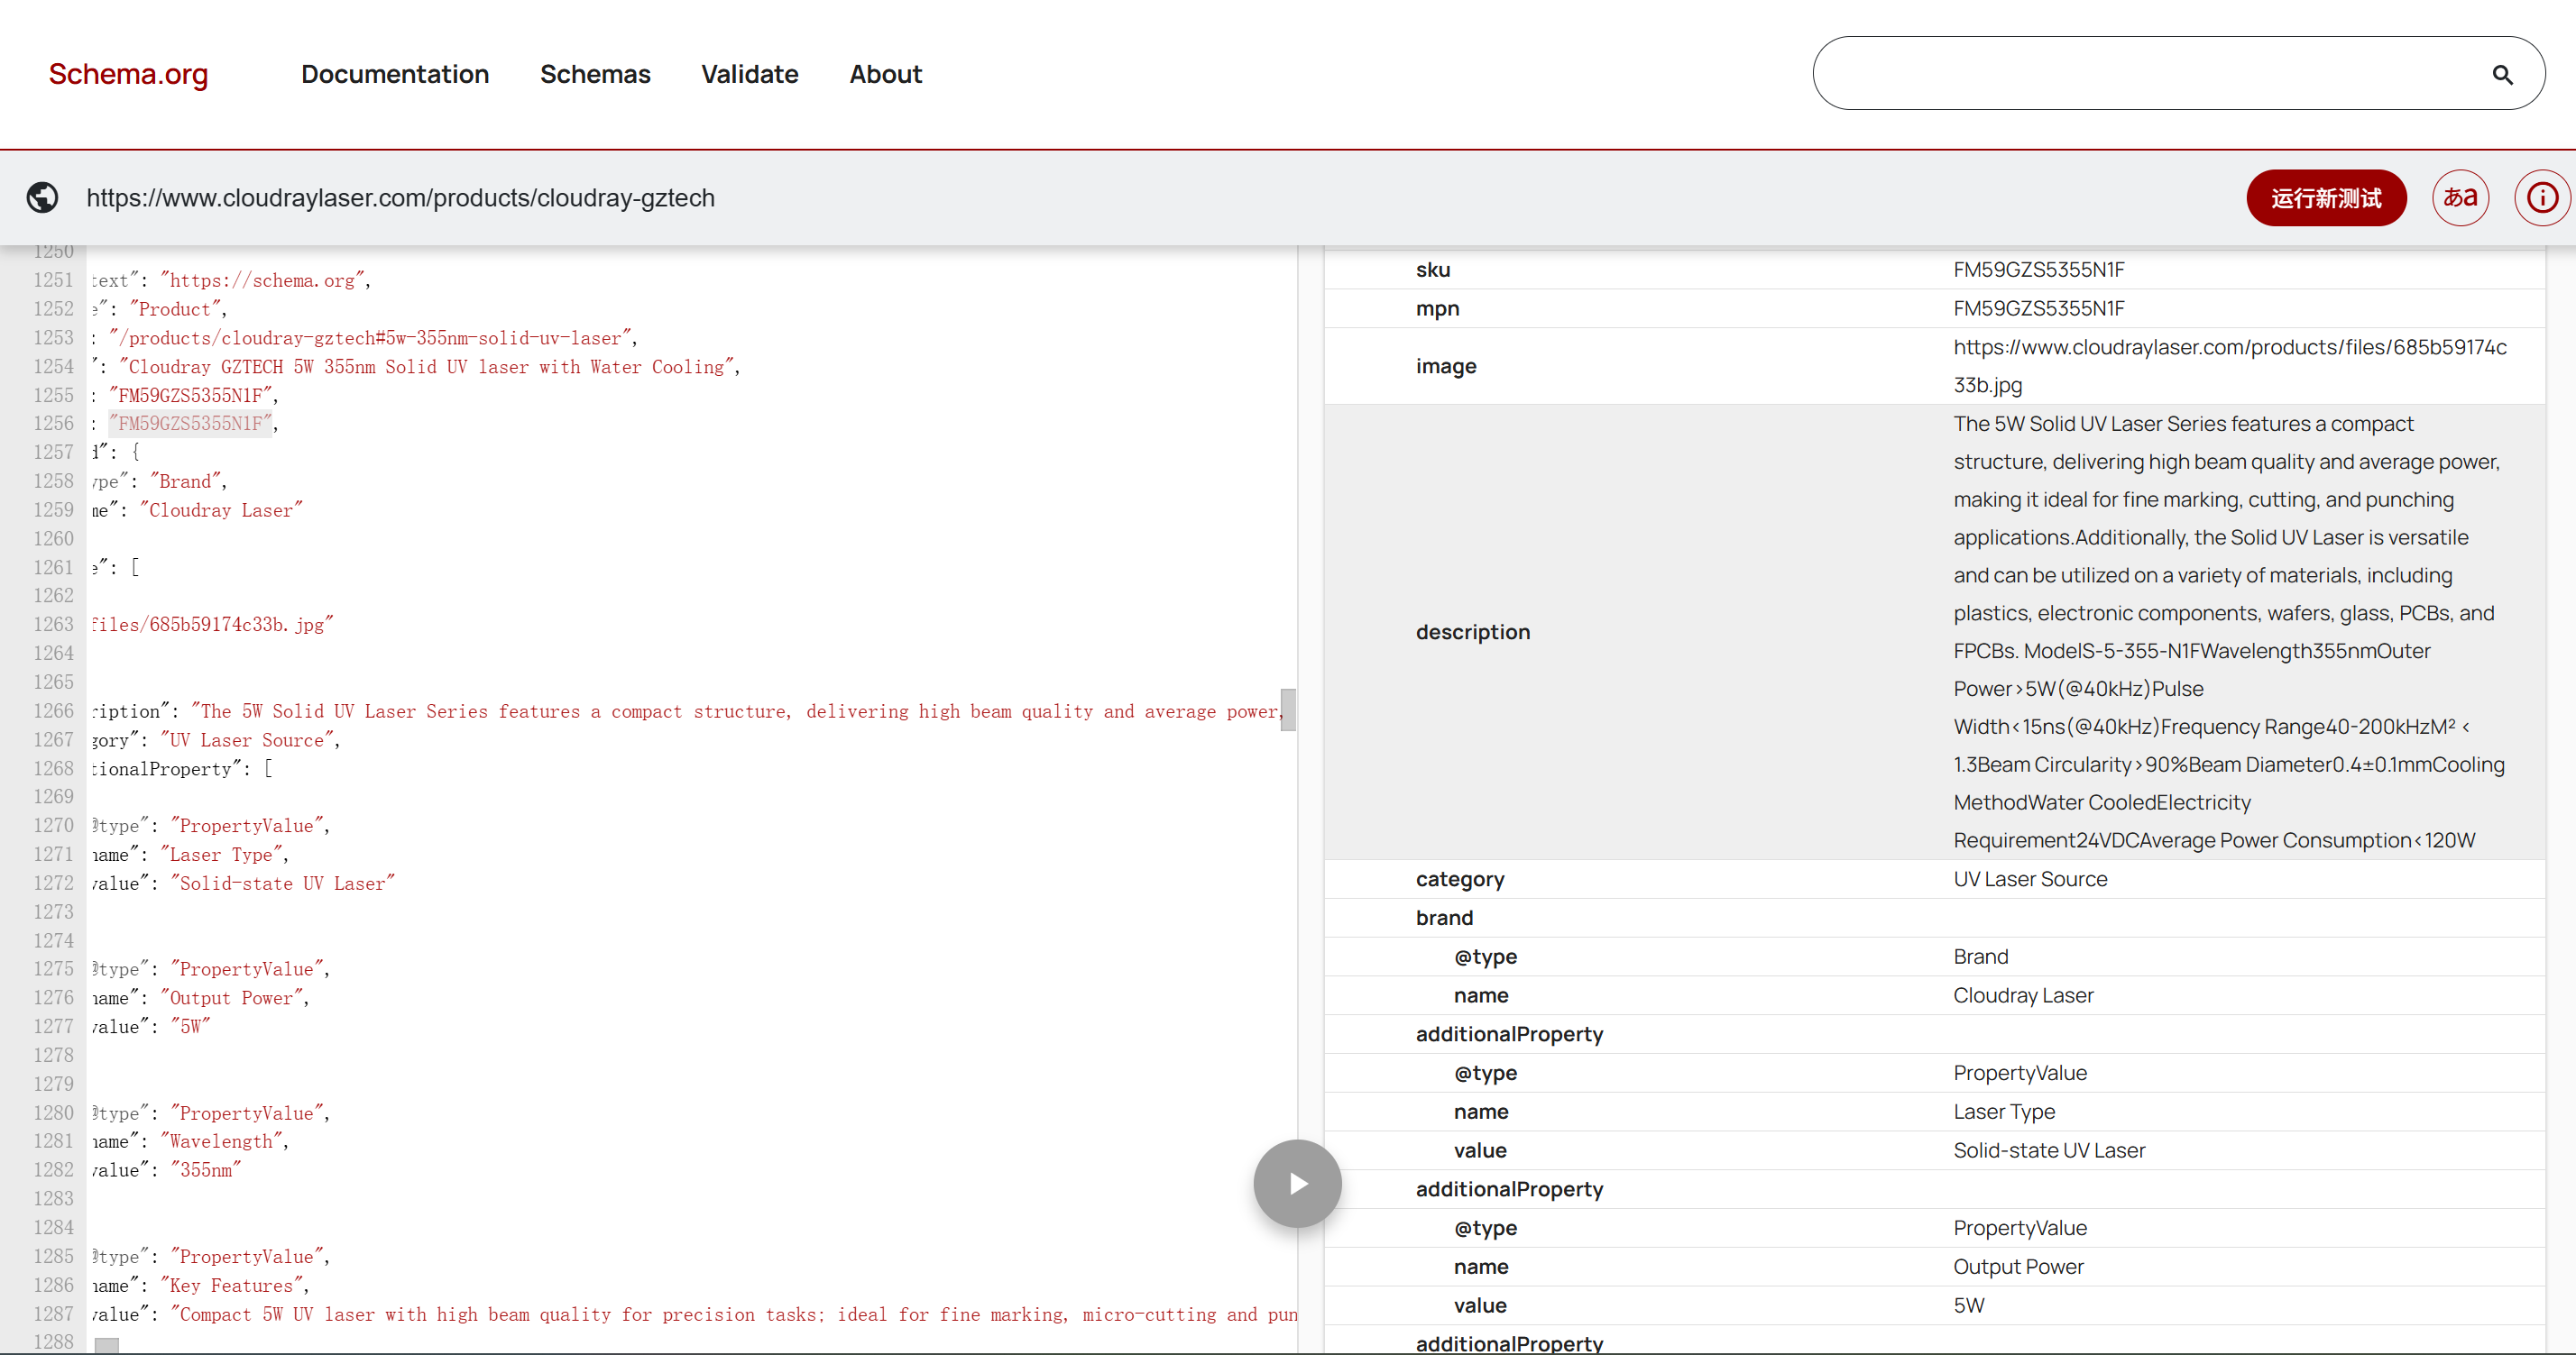
Task: Click the code panel horizontal scrollbar thumb
Action: pos(107,1345)
